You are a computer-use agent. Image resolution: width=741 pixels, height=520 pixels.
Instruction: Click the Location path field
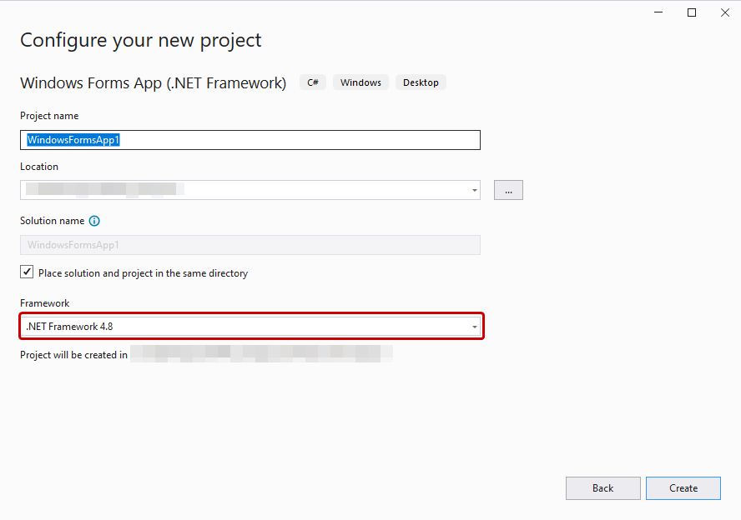(242, 190)
